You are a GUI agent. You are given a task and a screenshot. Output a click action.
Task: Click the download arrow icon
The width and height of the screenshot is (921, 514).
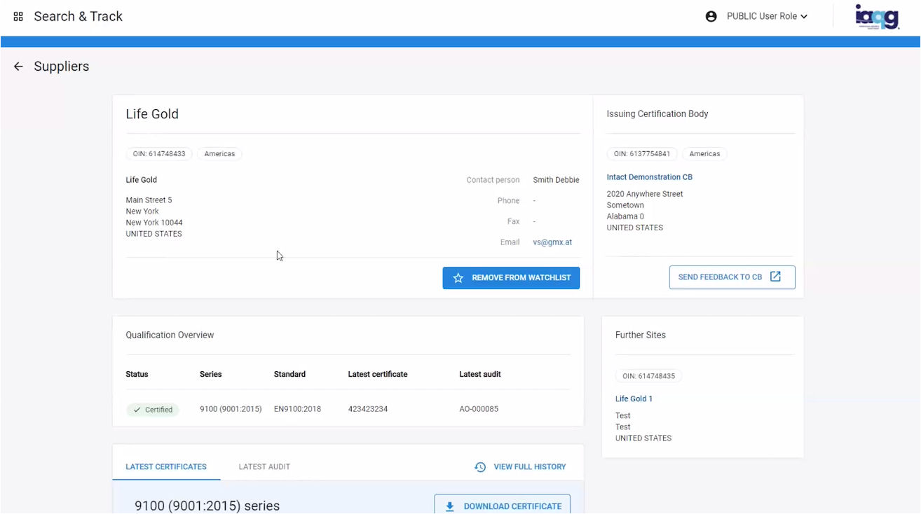pos(450,506)
